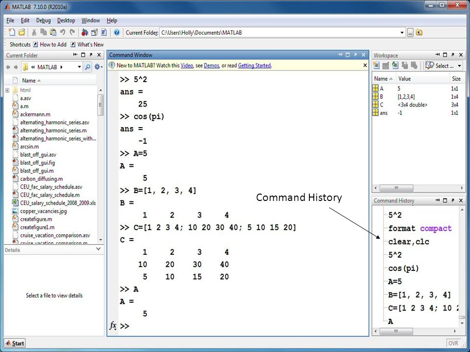Click the Current Folder vertical scrollbar thumb
Screen dimensions: 470x352
pyautogui.click(x=100, y=105)
